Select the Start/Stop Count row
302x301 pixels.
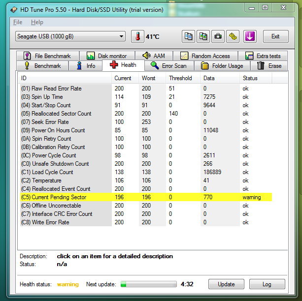point(146,105)
